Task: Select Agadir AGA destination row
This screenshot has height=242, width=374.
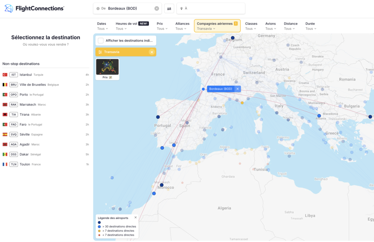Action: pyautogui.click(x=46, y=145)
